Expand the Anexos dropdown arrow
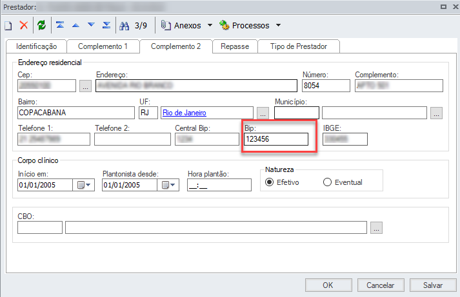This screenshot has height=297, width=460. click(210, 25)
